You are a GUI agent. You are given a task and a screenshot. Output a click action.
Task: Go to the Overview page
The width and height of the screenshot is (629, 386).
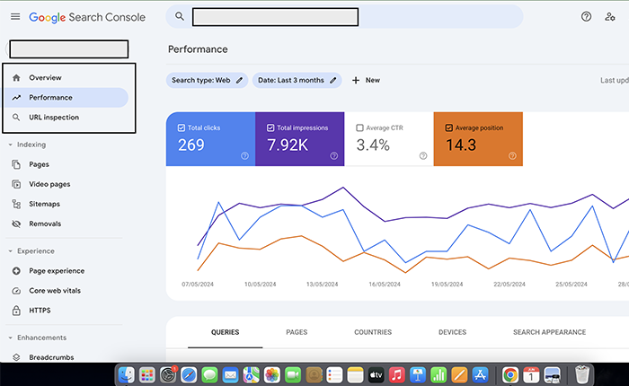pos(45,78)
